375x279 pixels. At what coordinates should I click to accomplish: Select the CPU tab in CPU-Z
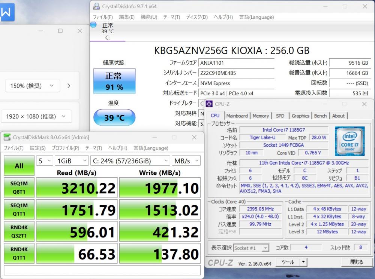pos(215,116)
